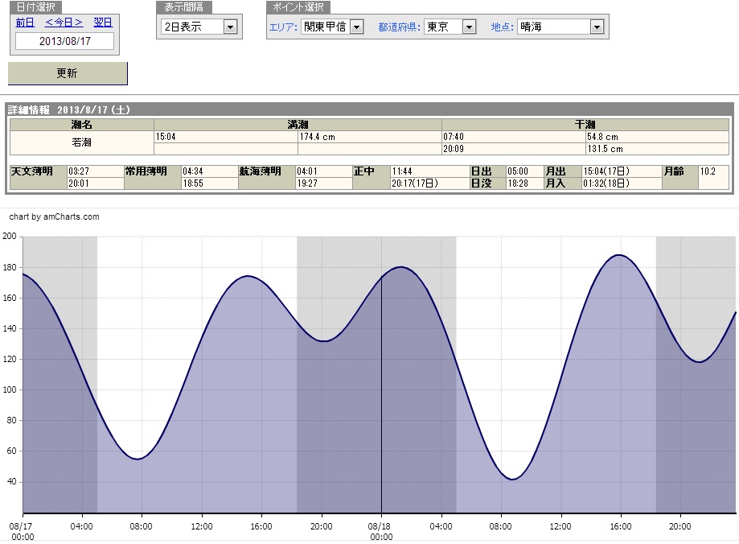739x544 pixels.
Task: Click the 潮名 column header
Action: point(81,125)
